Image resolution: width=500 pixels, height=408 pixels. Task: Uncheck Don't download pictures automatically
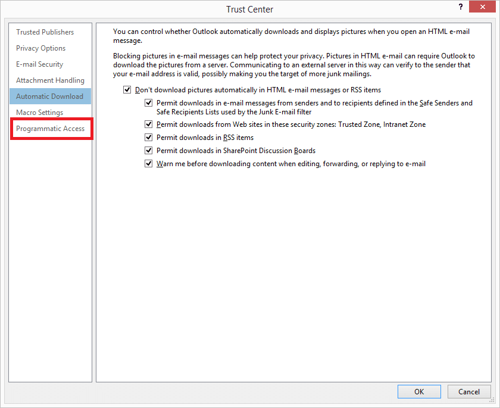127,89
